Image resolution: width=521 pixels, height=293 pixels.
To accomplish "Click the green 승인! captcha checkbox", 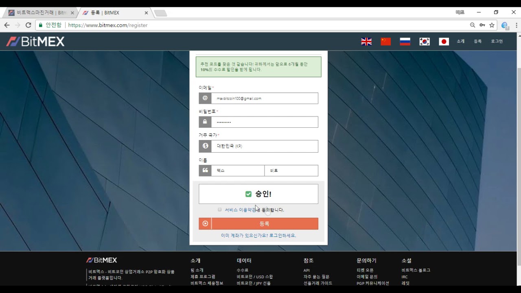I will [x=248, y=194].
